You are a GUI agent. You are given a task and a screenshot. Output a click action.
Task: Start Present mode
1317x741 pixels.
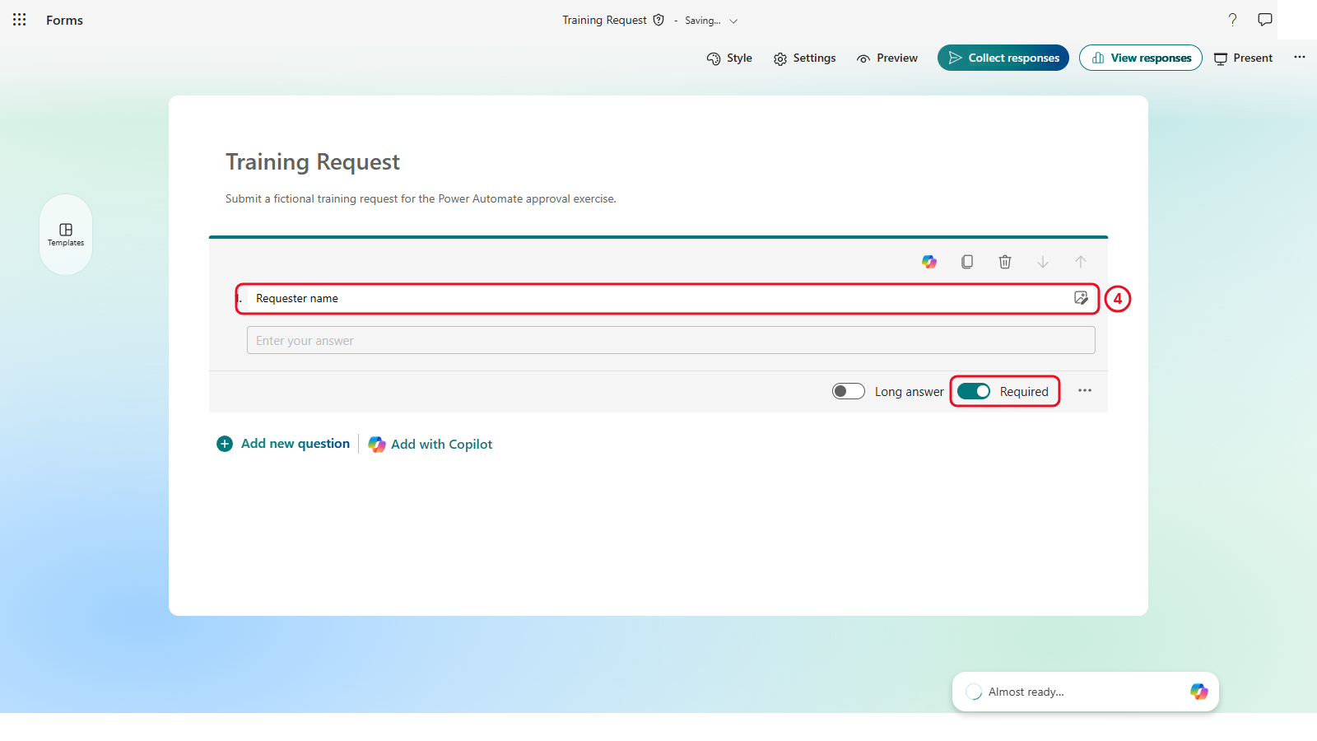1243,58
